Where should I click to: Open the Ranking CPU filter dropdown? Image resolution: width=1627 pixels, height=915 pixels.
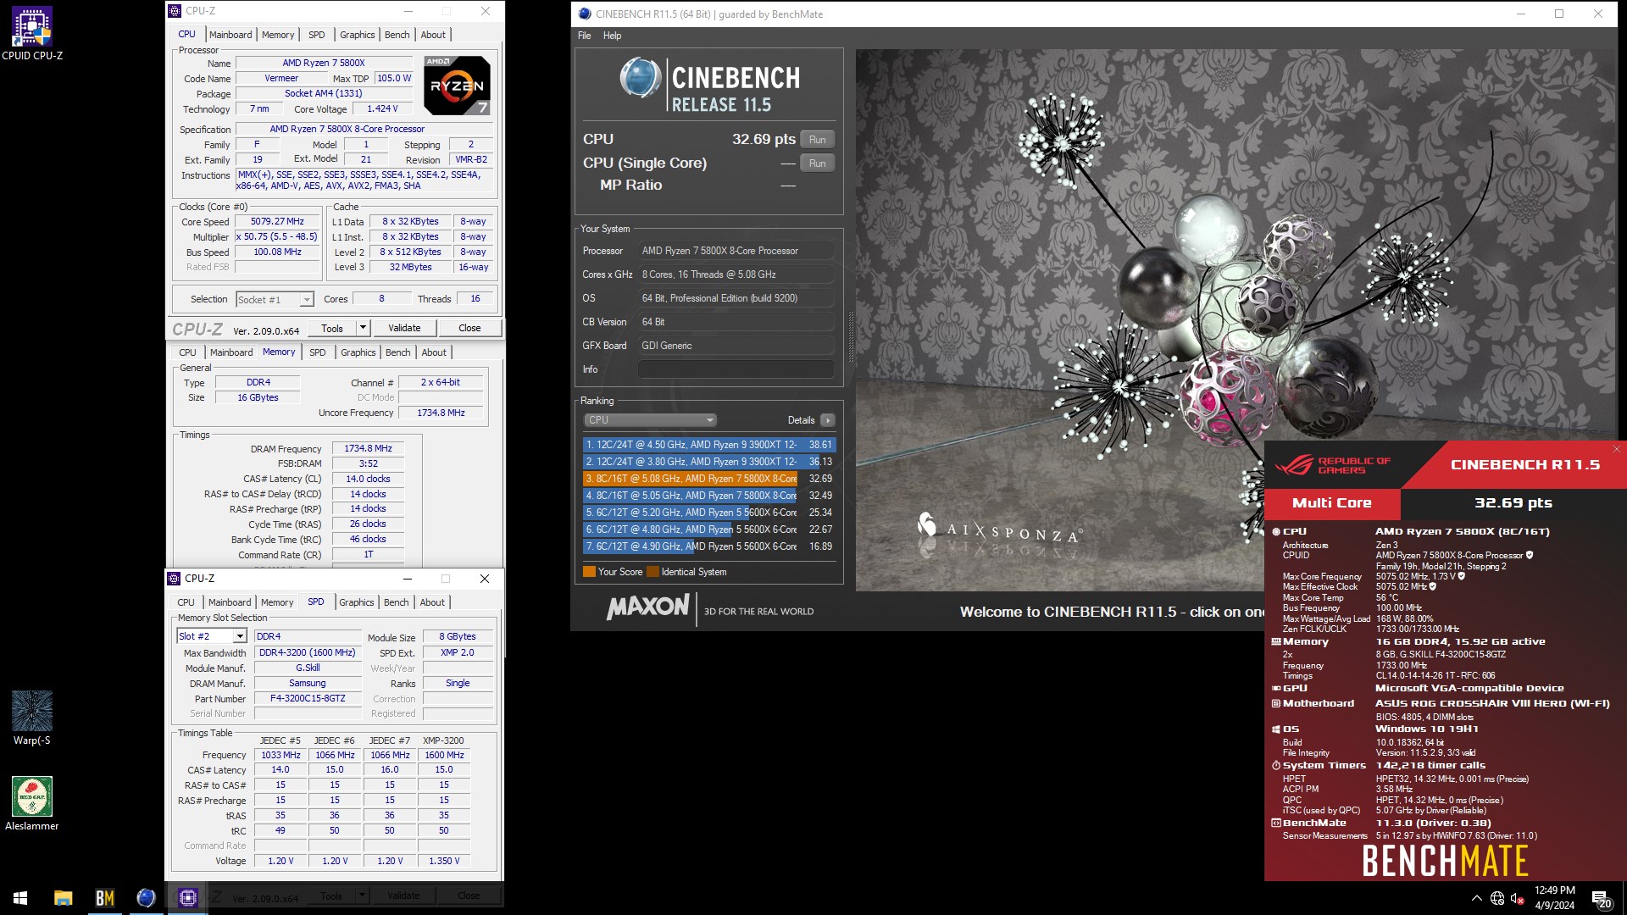pyautogui.click(x=650, y=420)
